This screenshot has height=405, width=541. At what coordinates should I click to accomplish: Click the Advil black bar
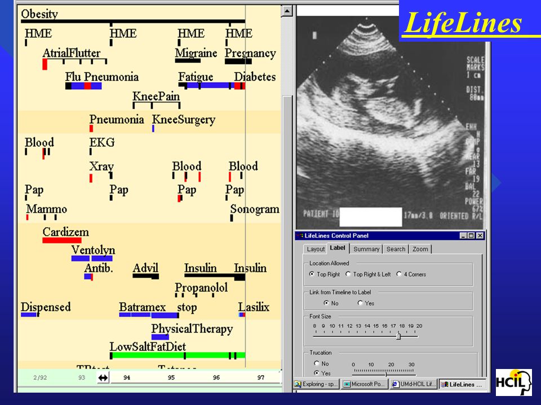click(145, 276)
